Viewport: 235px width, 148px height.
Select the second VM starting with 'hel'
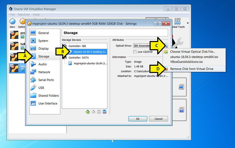(17, 46)
